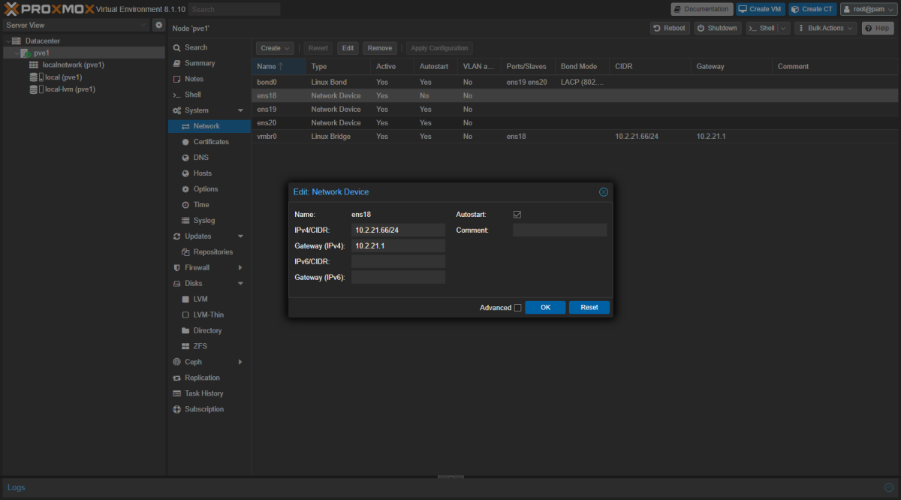
Task: Expand Firewall section arrow
Action: click(240, 268)
